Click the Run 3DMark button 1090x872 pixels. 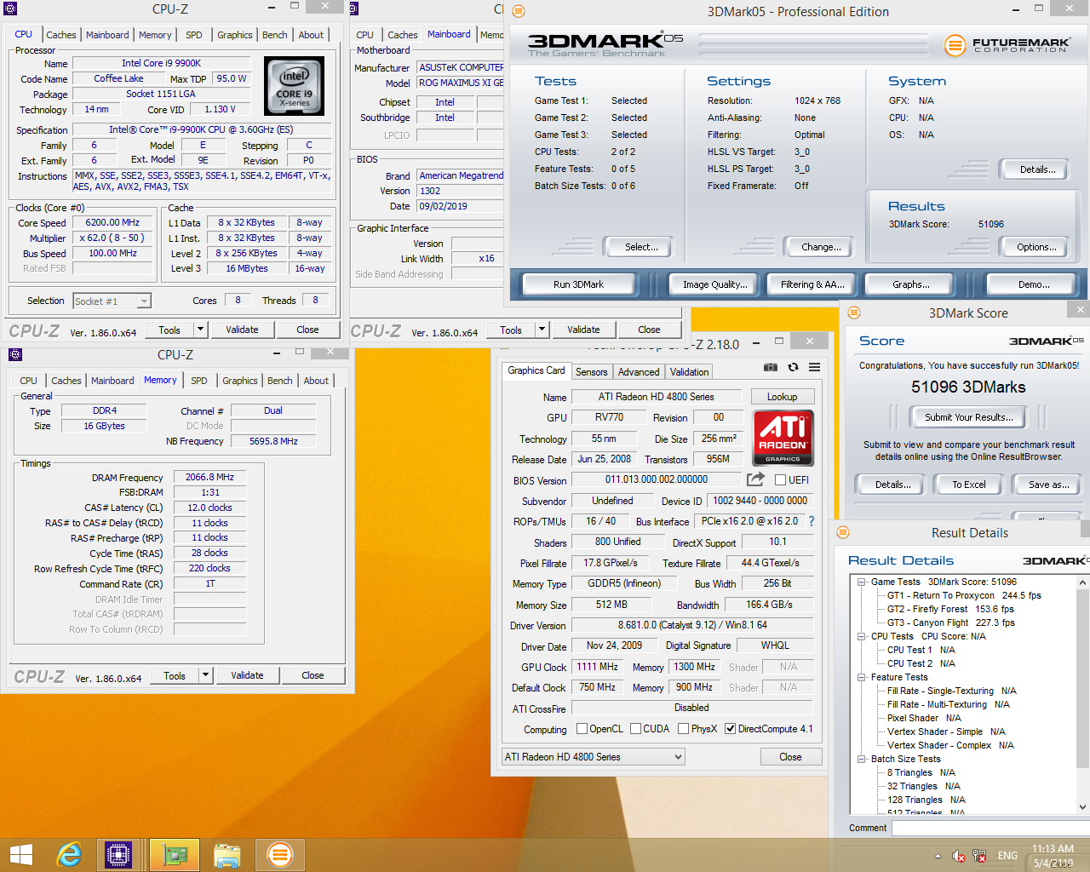click(x=578, y=284)
